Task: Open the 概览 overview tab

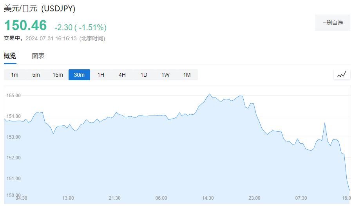Action: click(10, 56)
